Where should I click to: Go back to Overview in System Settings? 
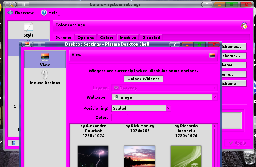point(21,13)
